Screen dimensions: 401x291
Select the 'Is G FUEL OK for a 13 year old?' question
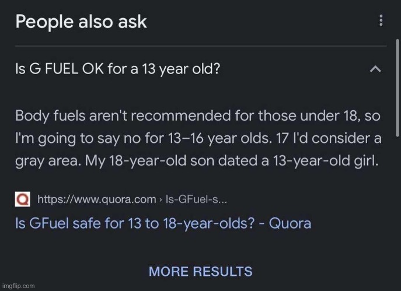click(x=118, y=69)
